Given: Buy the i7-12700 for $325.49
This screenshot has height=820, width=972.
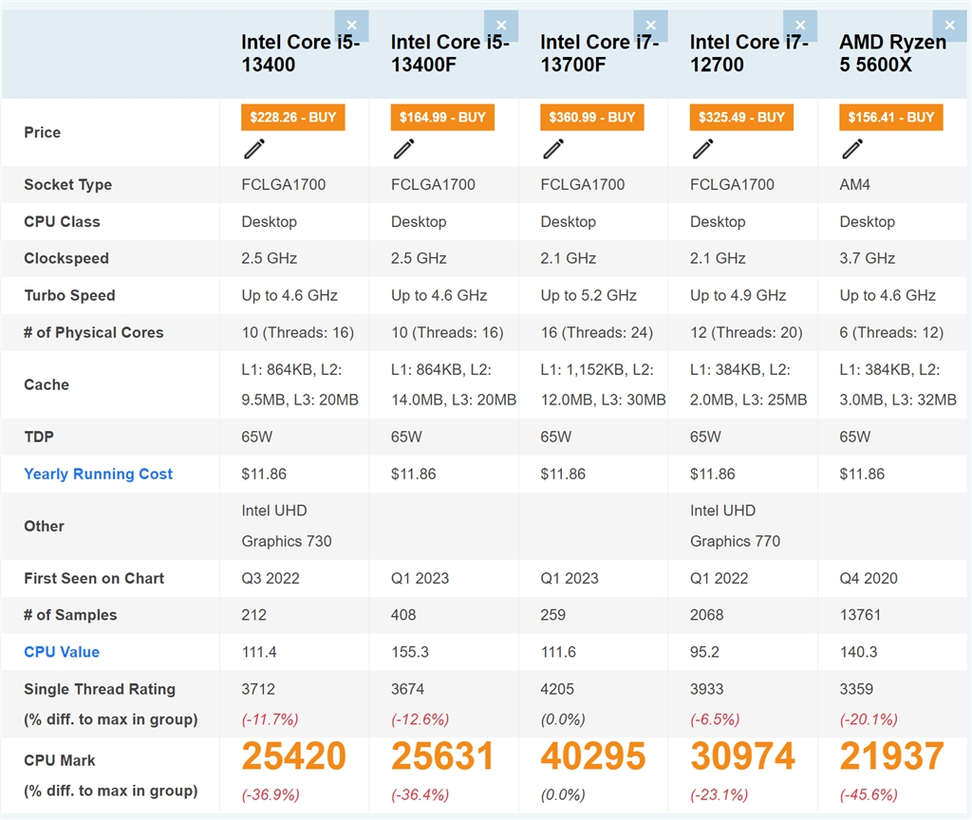Looking at the screenshot, I should pos(741,118).
